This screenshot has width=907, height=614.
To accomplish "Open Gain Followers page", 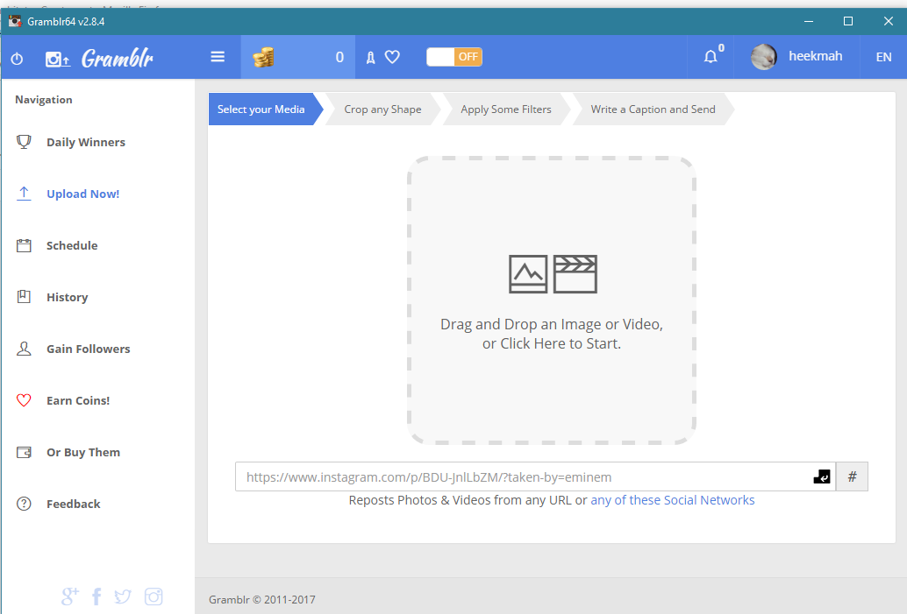I will point(89,349).
